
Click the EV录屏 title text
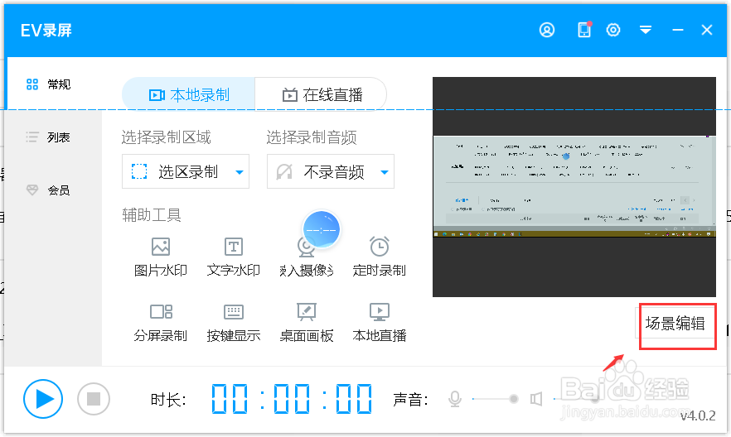tap(46, 31)
